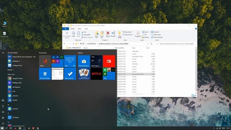The height and width of the screenshot is (130, 231).
Task: Click the Explorer vertical scrollbar
Action: (x=196, y=70)
